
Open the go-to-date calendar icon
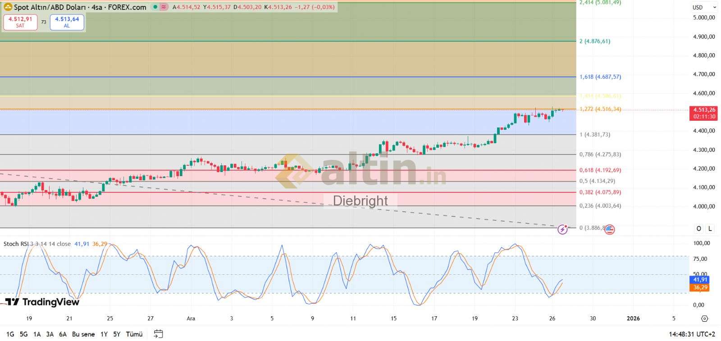pos(158,334)
